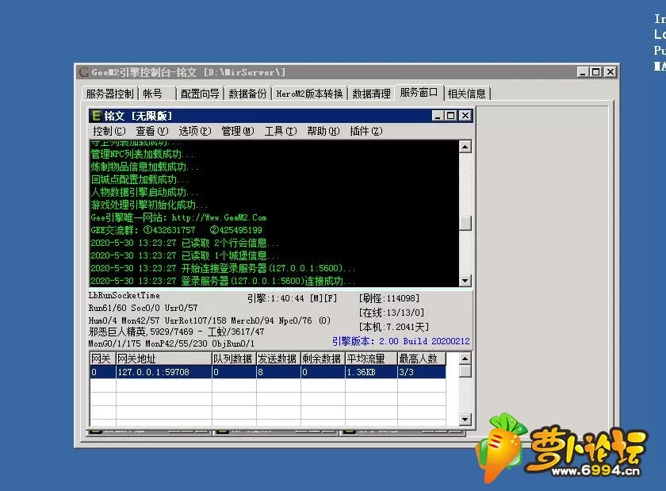Switch to the 数据清理 tab
The height and width of the screenshot is (491, 666).
[x=371, y=94]
